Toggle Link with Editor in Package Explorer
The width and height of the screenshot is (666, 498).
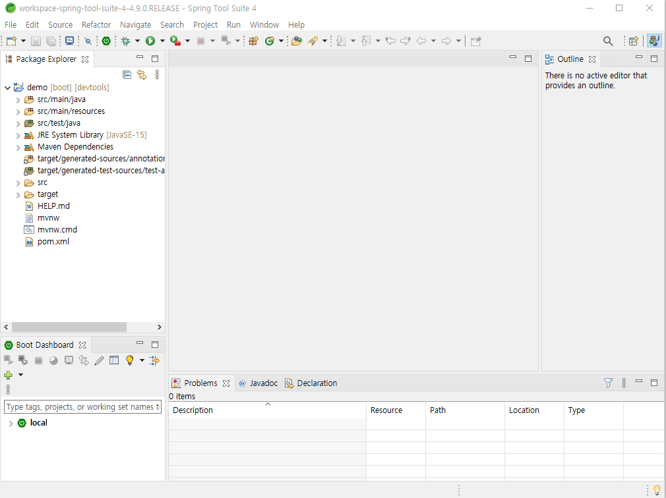coord(142,75)
